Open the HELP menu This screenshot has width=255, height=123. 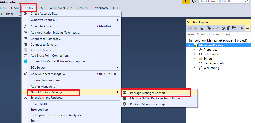coord(116,8)
